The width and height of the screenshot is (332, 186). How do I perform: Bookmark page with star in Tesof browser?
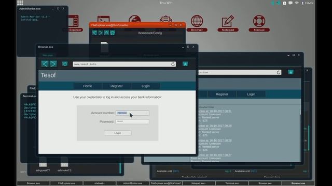185,64
